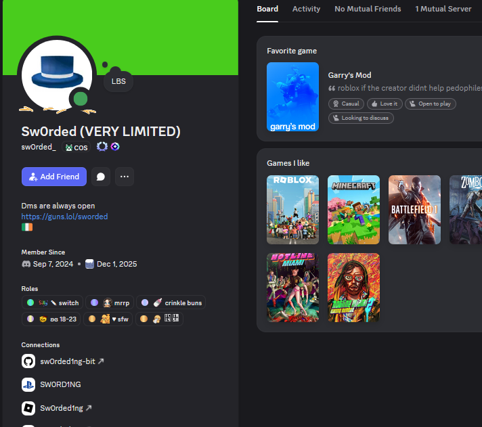Click the Roblox connection icon

click(x=28, y=408)
